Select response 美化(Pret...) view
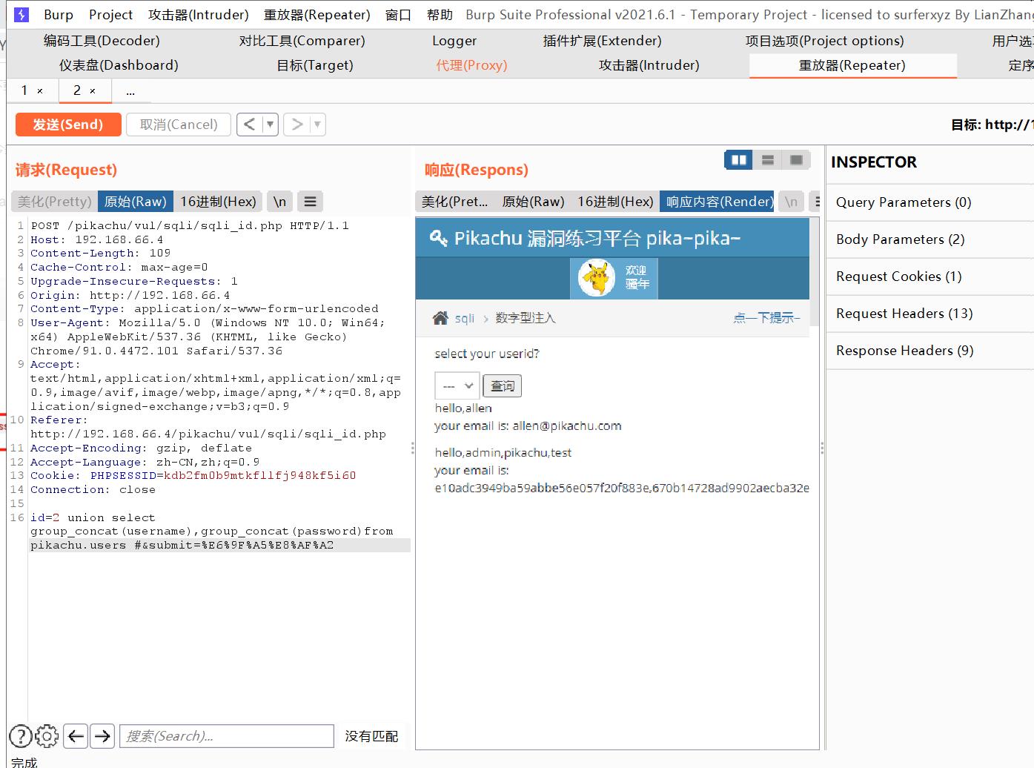This screenshot has width=1034, height=768. (455, 202)
